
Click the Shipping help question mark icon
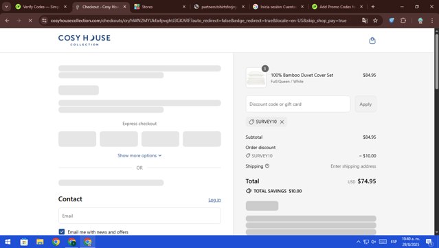coord(267,166)
